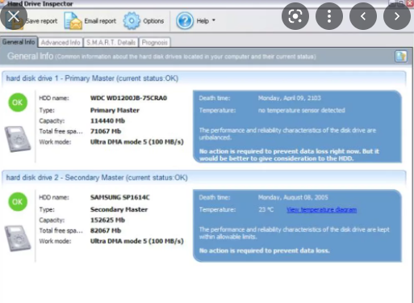Click capacity value 114440 Mb
The image size is (414, 303).
pyautogui.click(x=107, y=120)
